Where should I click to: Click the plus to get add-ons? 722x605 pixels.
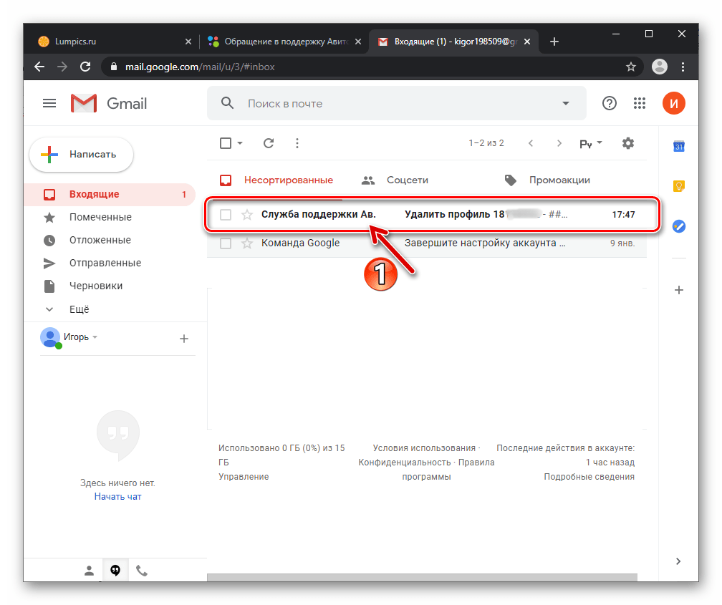click(x=679, y=290)
